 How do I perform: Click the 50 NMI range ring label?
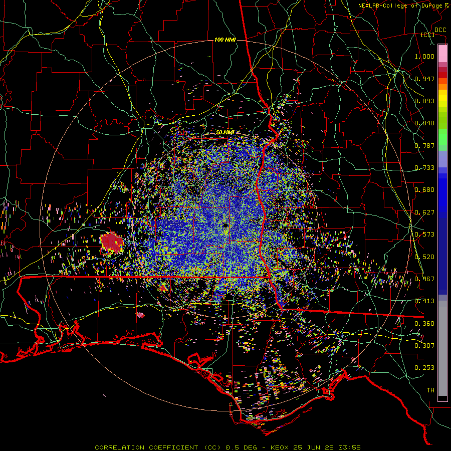click(x=225, y=132)
